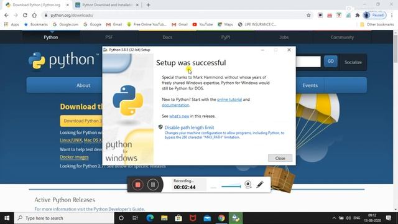The height and width of the screenshot is (224, 398).
Task: Click the python.org search field
Action: pos(308,62)
